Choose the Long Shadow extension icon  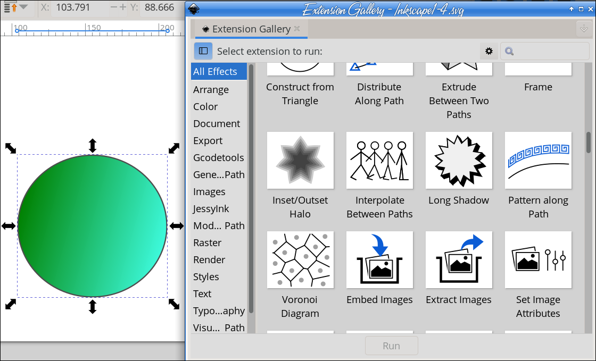[x=459, y=160]
